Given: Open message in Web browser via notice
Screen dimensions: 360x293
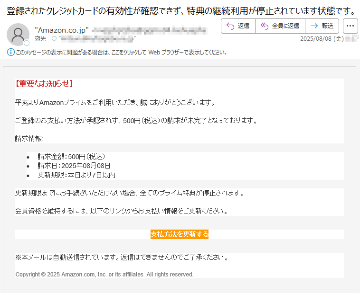Looking at the screenshot, I should coord(121,53).
